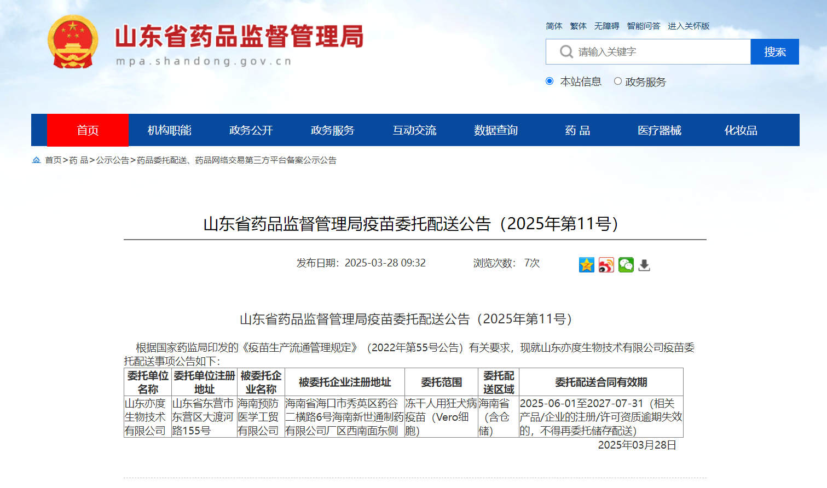Open 药品委托配送 breadcrumb category link
The image size is (827, 488).
point(236,160)
